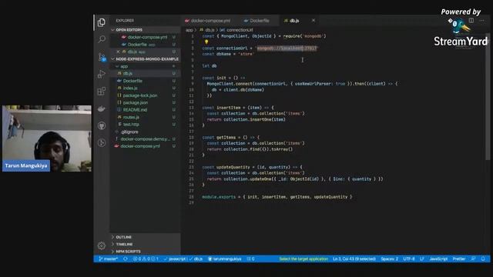Open the Source Control view icon
Screen dimensions: 493x277
pyautogui.click(x=102, y=57)
